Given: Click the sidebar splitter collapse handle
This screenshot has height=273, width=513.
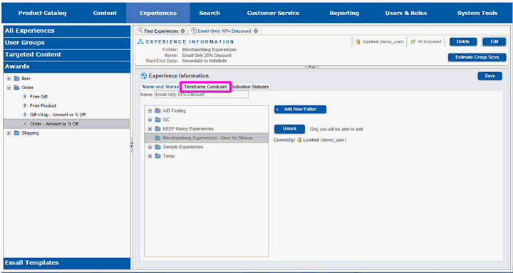Looking at the screenshot, I should 132,145.
